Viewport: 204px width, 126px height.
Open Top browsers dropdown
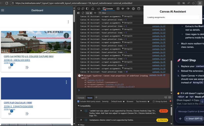[x=142, y=101]
